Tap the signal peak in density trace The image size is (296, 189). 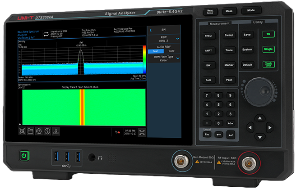click(x=81, y=50)
